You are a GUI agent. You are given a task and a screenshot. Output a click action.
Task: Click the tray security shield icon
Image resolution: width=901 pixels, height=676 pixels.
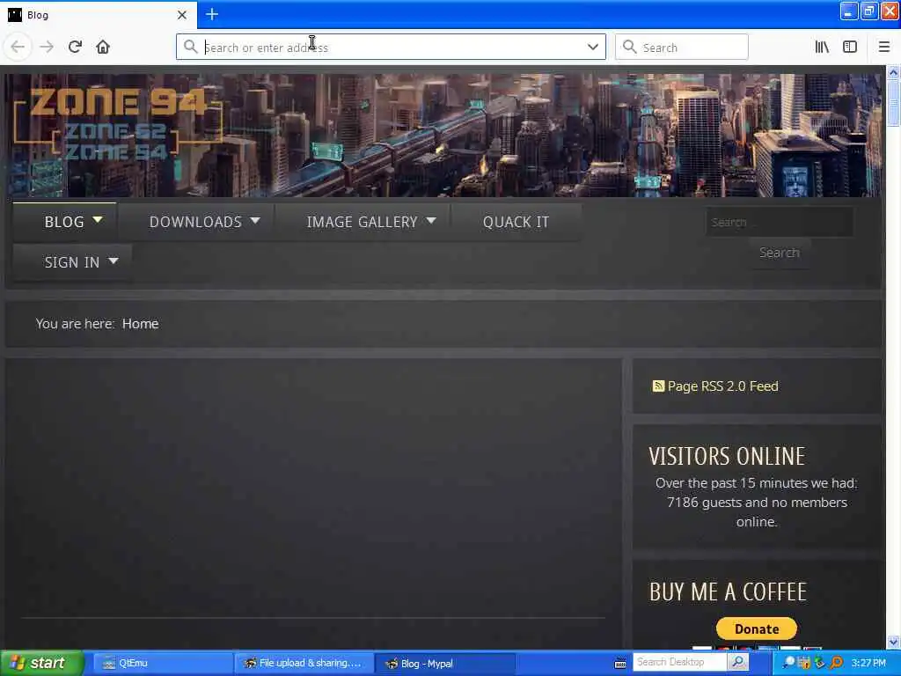(x=804, y=663)
